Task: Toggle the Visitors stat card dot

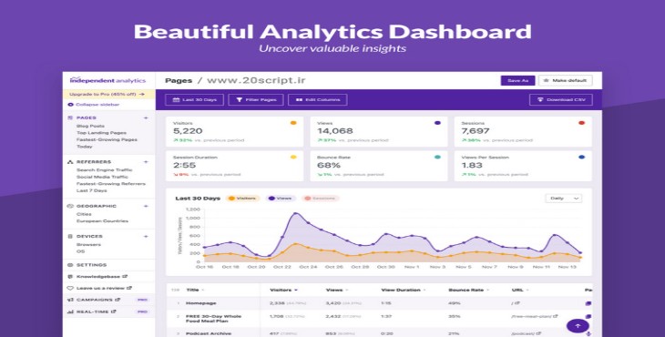Action: (x=293, y=123)
